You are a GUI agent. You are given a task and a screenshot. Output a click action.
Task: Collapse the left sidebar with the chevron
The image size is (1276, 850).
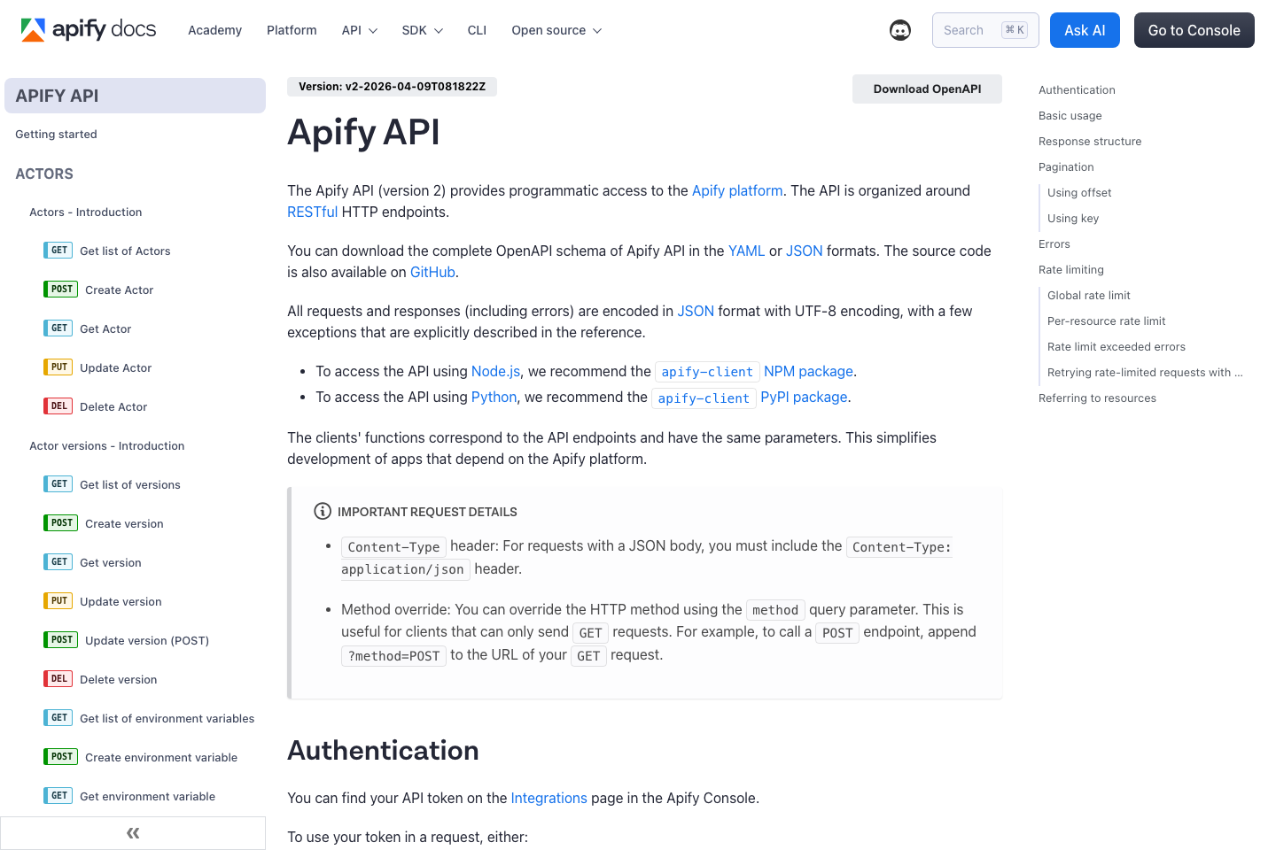pyautogui.click(x=132, y=832)
